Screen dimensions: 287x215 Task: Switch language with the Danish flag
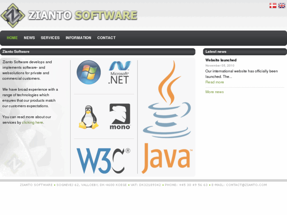point(273,6)
